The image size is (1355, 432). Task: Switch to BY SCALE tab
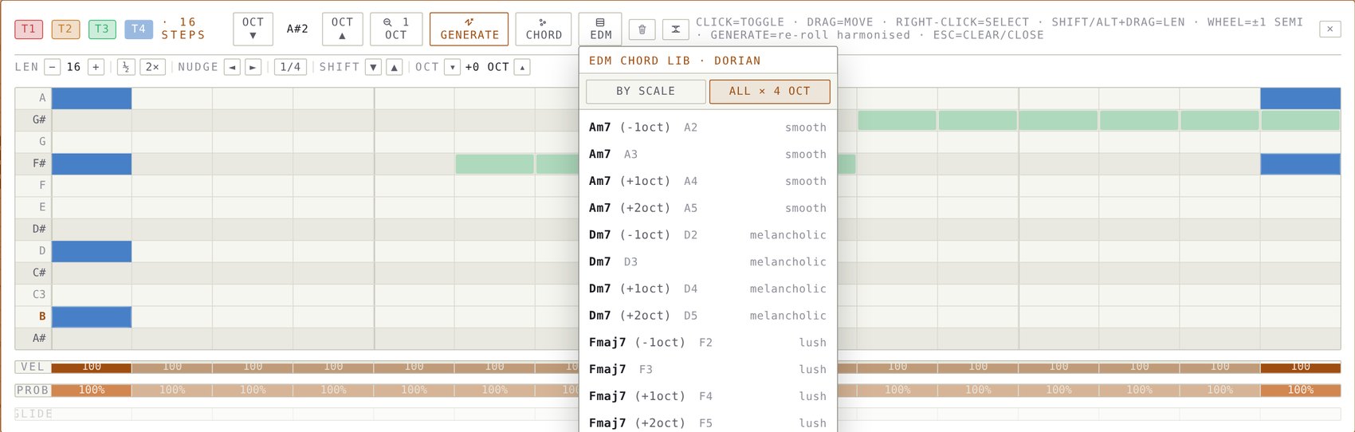point(646,91)
